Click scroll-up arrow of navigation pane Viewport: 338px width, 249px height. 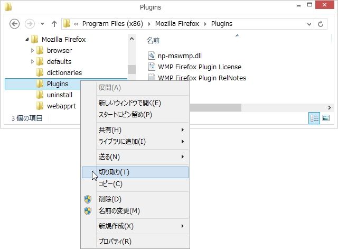[x=132, y=39]
